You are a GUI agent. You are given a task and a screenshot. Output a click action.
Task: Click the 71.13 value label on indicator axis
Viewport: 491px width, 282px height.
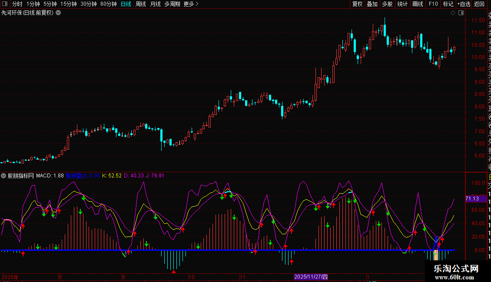[x=472, y=199]
